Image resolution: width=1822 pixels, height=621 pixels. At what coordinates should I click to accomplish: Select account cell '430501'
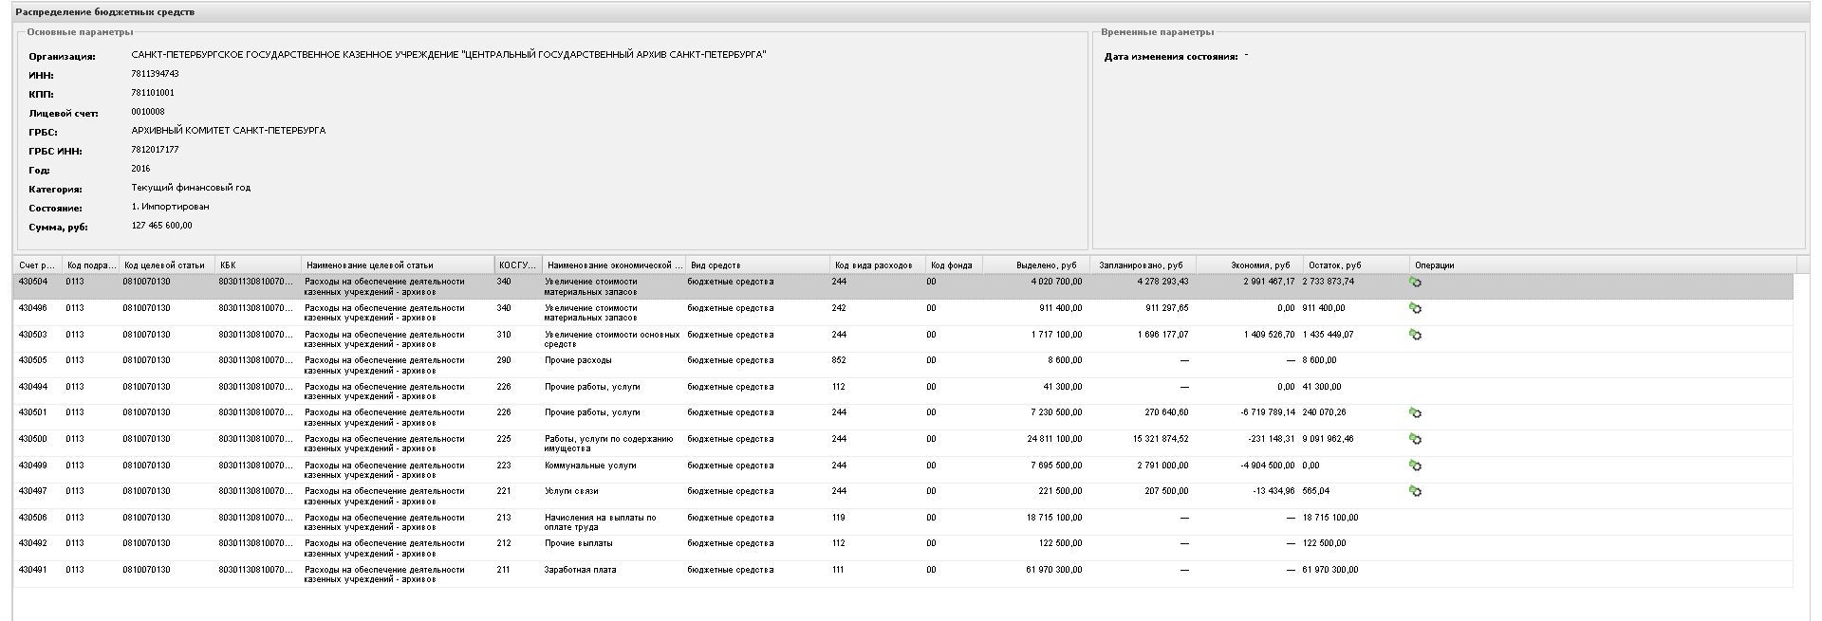point(33,412)
